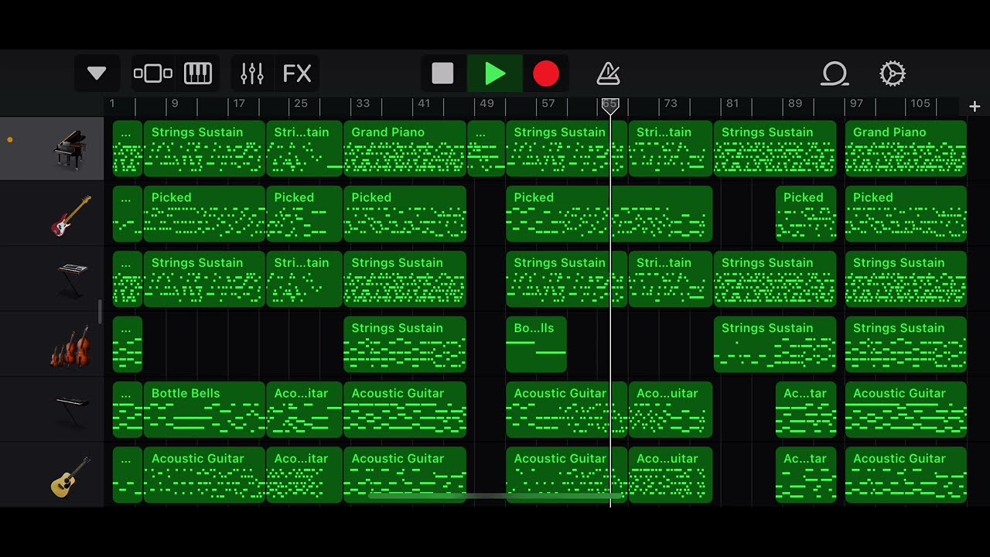990x557 pixels.
Task: Select Picked region at bar 97 on bass track
Action: [906, 214]
